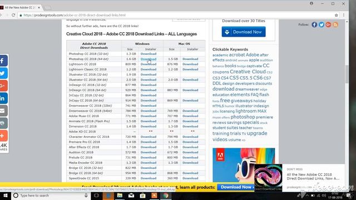Click the email share button in the left sidebar
Screen dimensions: 356x200
pyautogui.click(x=4, y=111)
